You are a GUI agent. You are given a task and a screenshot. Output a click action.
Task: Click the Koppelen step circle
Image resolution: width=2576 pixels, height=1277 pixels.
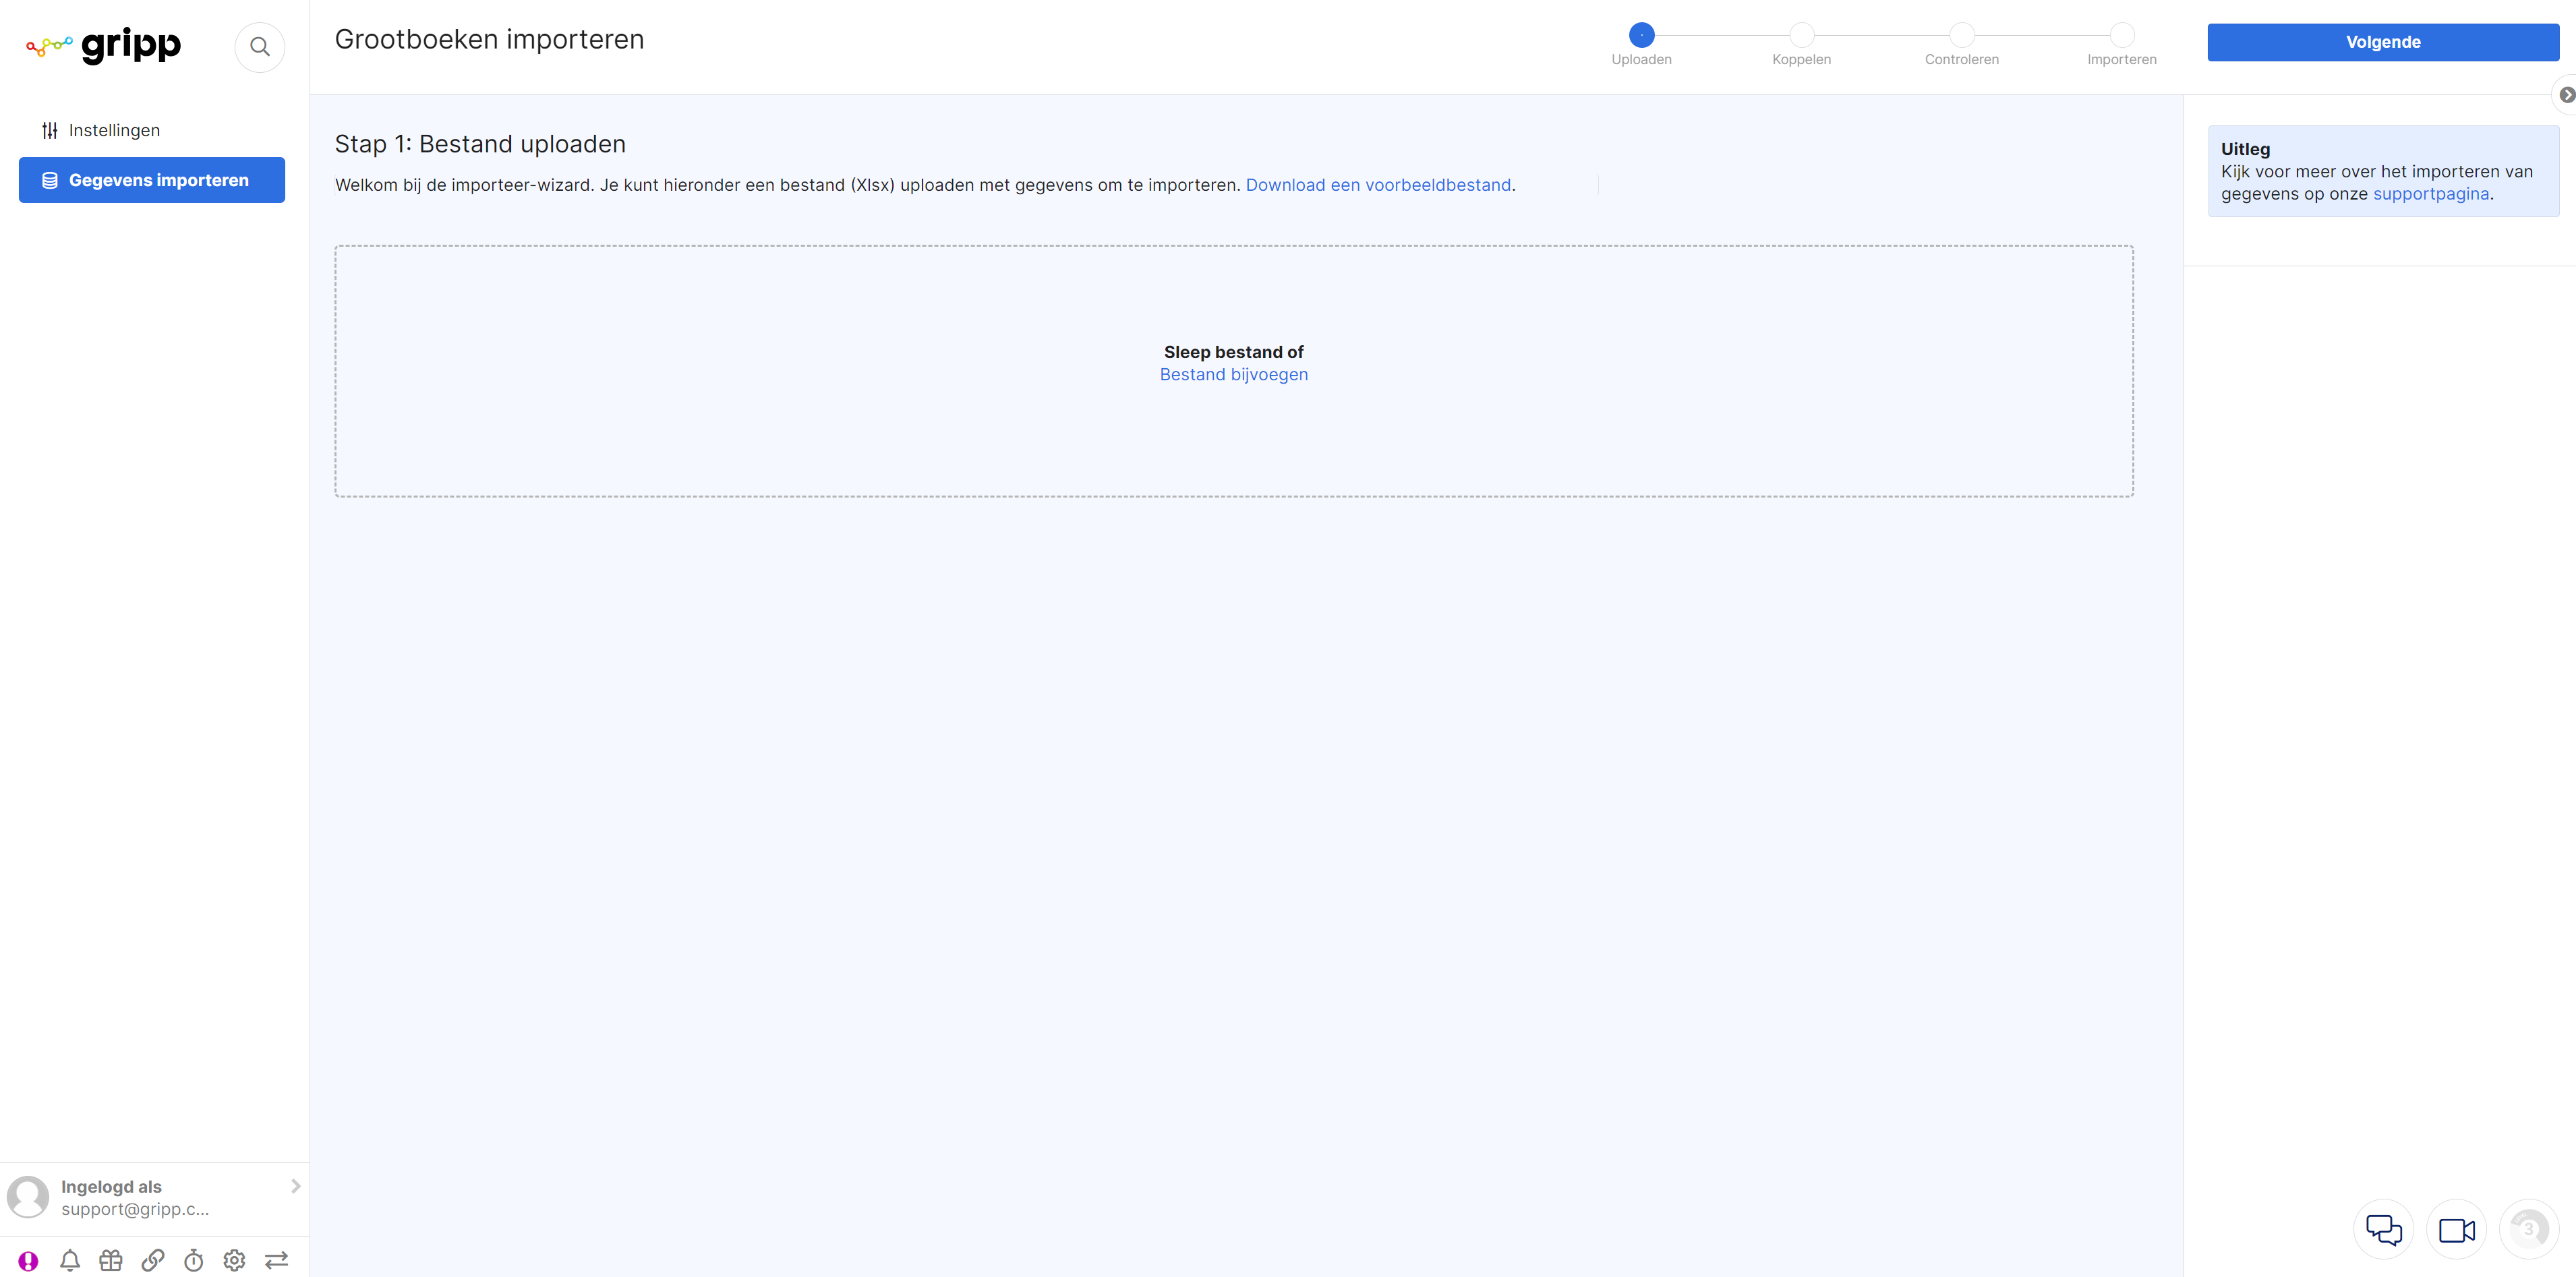1801,35
